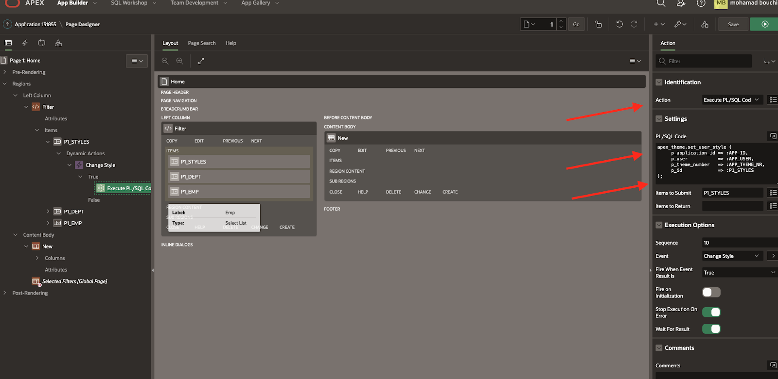Screen dimensions: 778x379
Task: Expand the layout pane to full screen
Action: (201, 61)
